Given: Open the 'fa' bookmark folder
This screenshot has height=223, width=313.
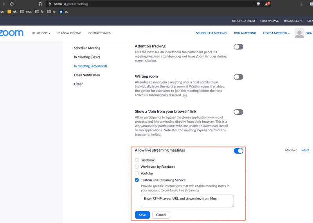Looking at the screenshot, I should click(x=40, y=12).
